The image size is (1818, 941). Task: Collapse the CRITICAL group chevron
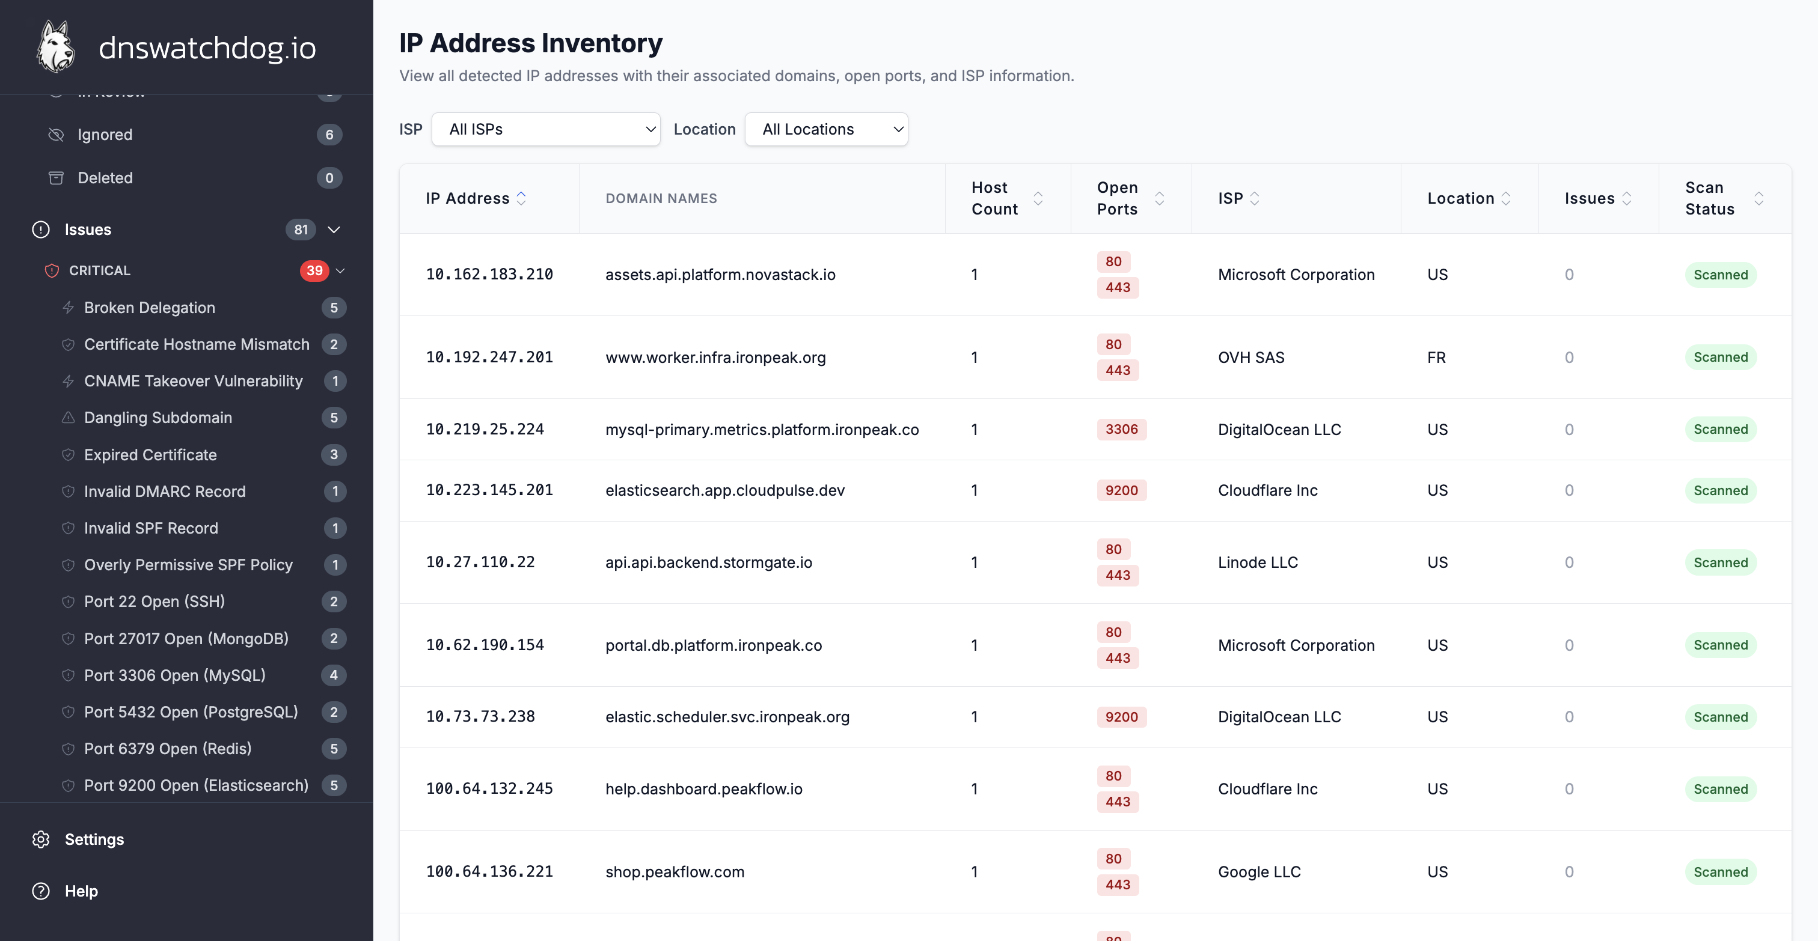[x=340, y=270]
